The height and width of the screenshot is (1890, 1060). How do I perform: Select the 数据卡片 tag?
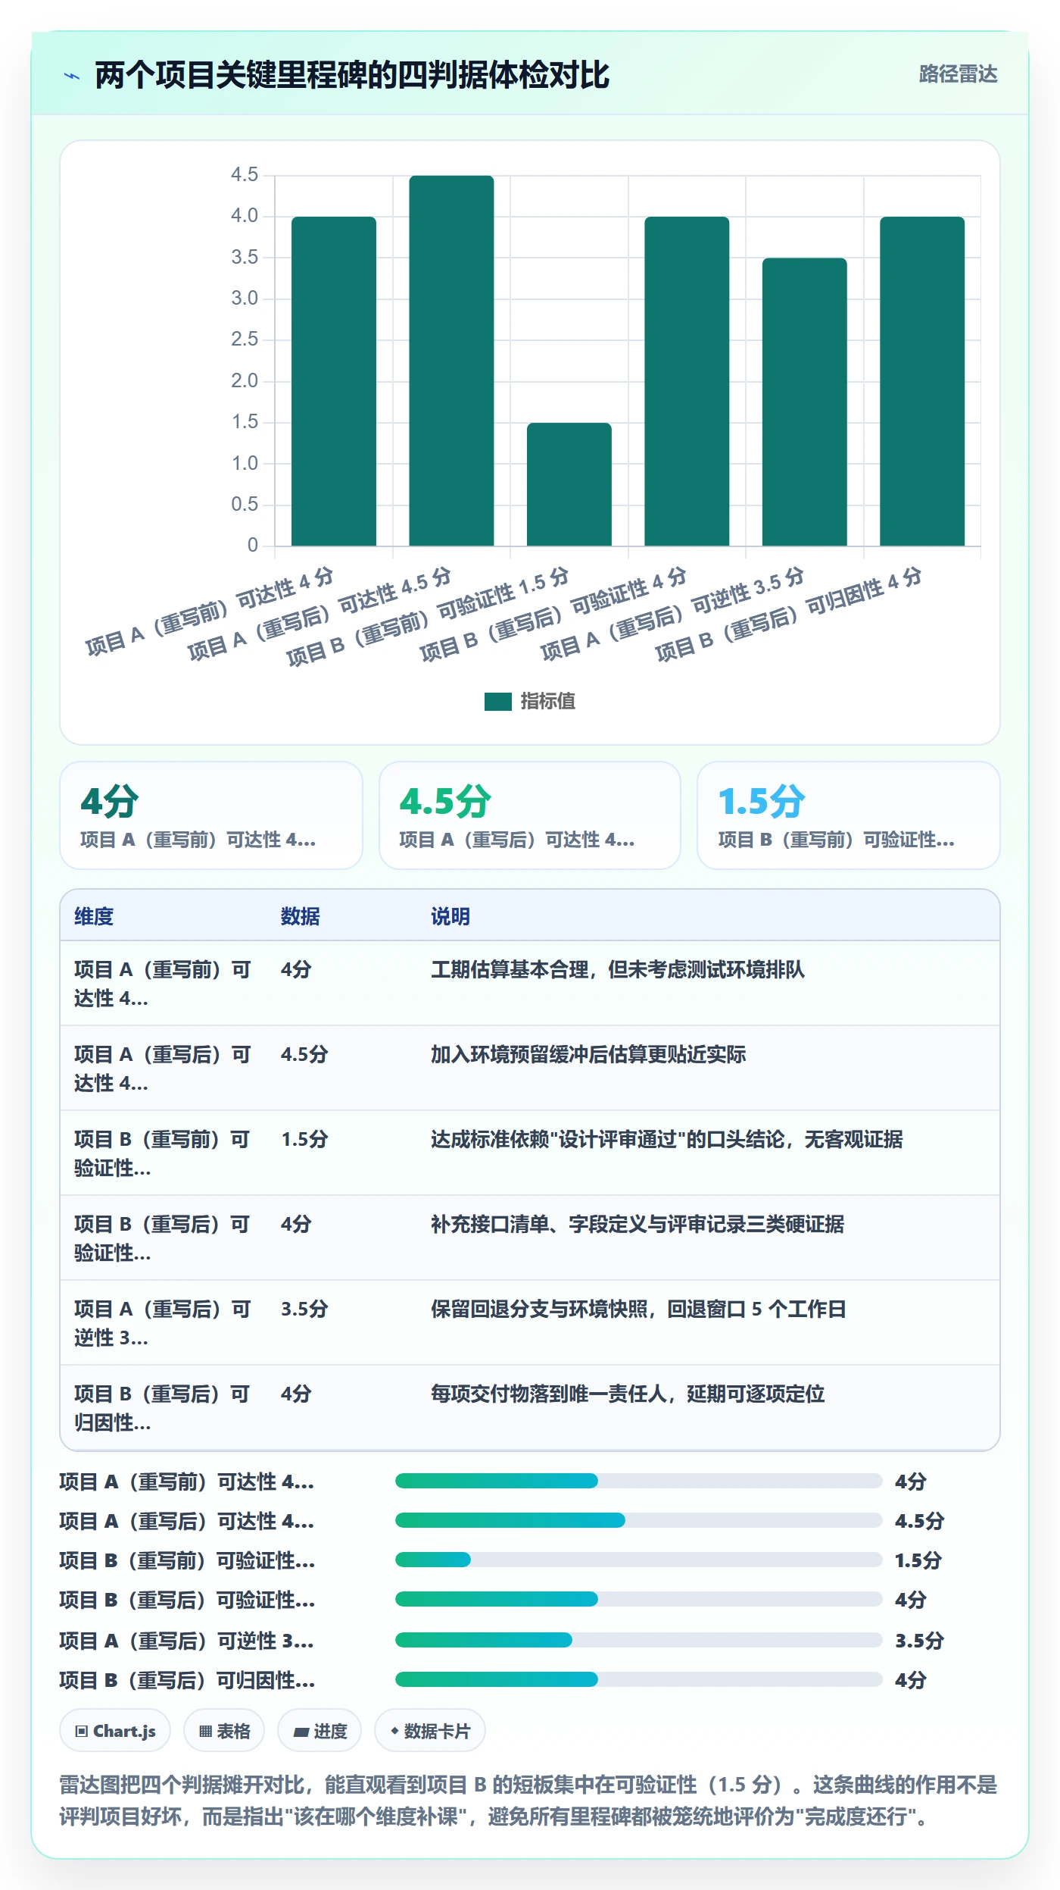[x=430, y=1731]
